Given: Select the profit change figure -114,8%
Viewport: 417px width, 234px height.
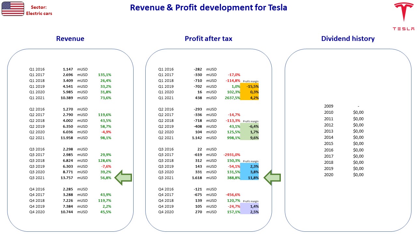Looking at the screenshot, I should coord(233,81).
